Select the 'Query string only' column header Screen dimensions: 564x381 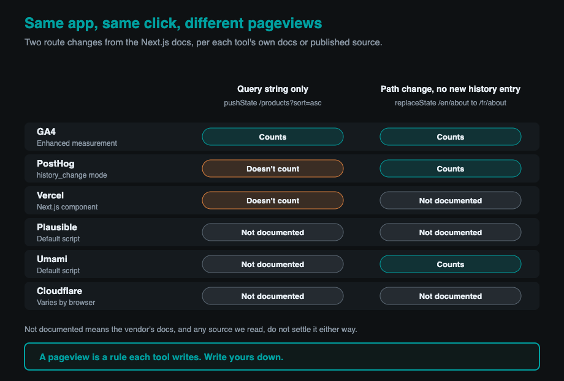pos(273,89)
